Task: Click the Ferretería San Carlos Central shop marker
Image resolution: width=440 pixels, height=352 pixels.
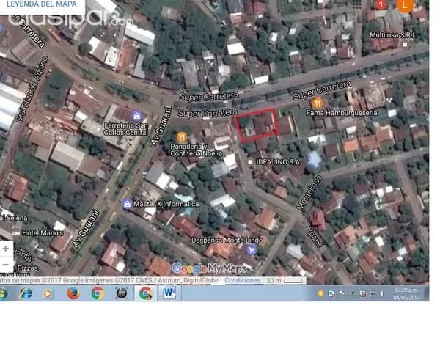Action: coord(136,116)
